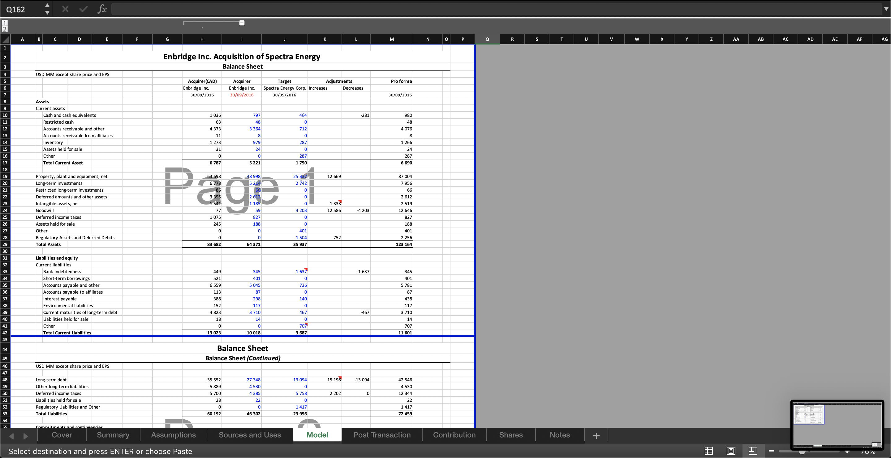Open the Name Box dropdown stepper
Screen dimensions: 891x458
pos(47,9)
